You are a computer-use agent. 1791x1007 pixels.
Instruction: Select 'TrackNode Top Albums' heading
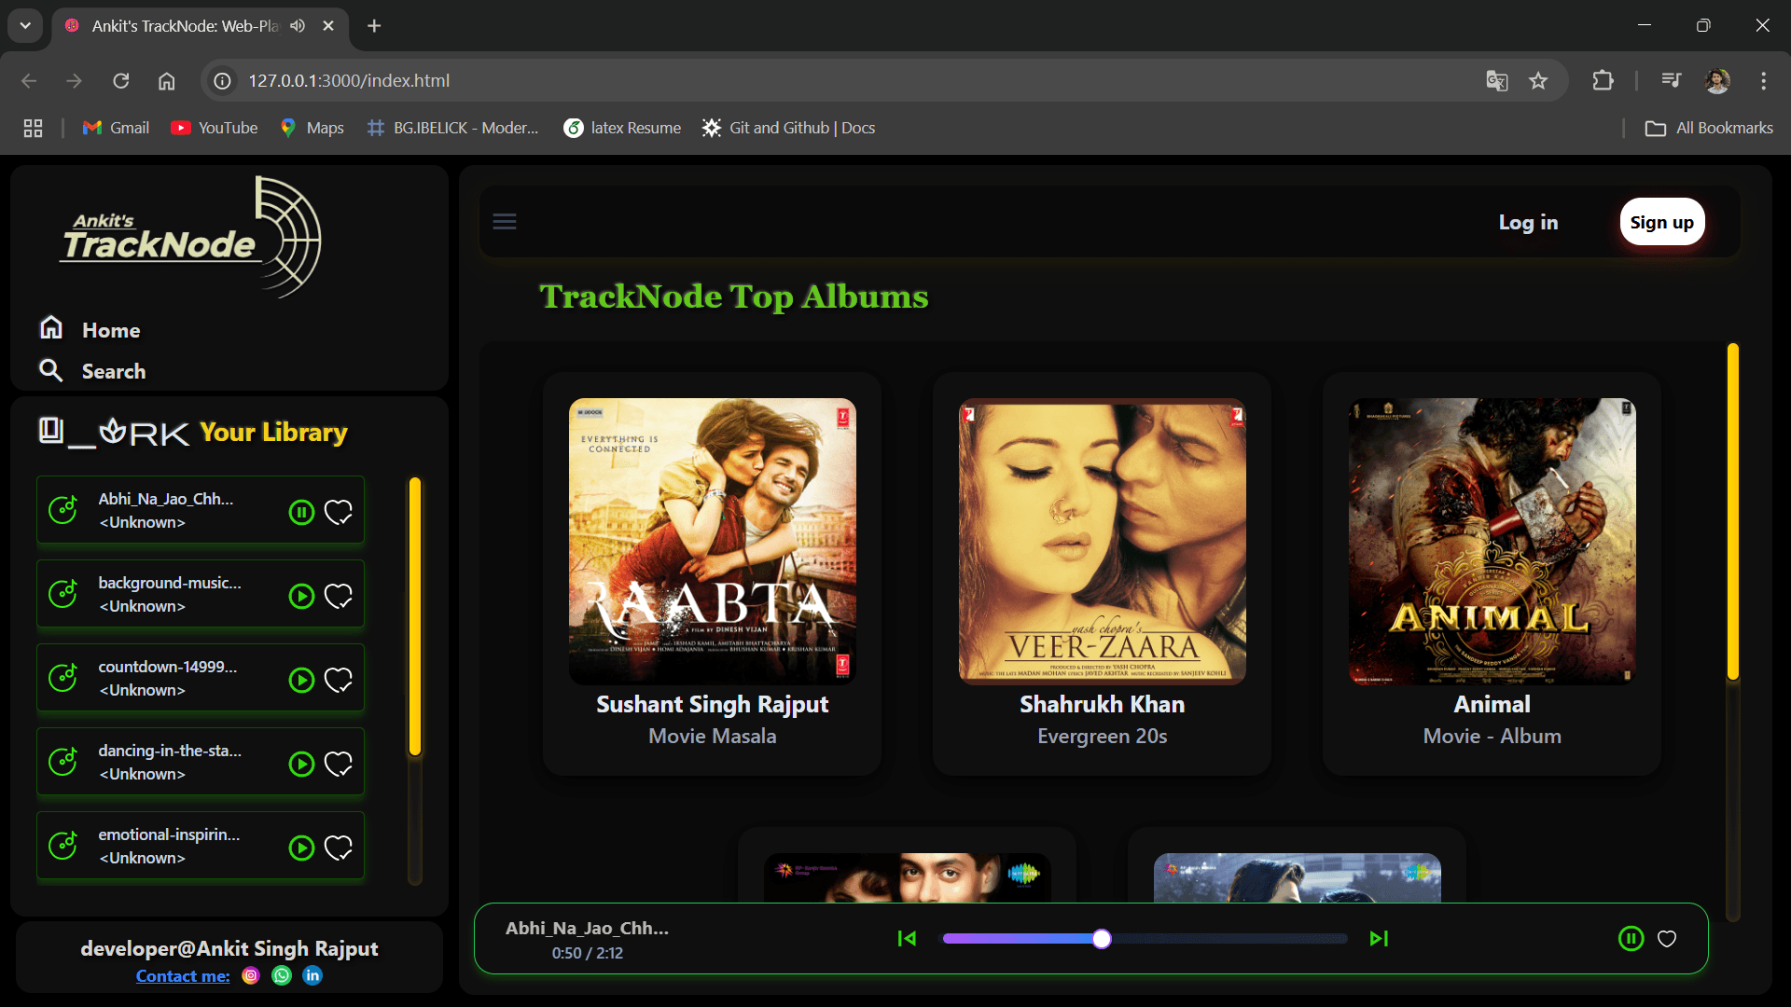734,297
